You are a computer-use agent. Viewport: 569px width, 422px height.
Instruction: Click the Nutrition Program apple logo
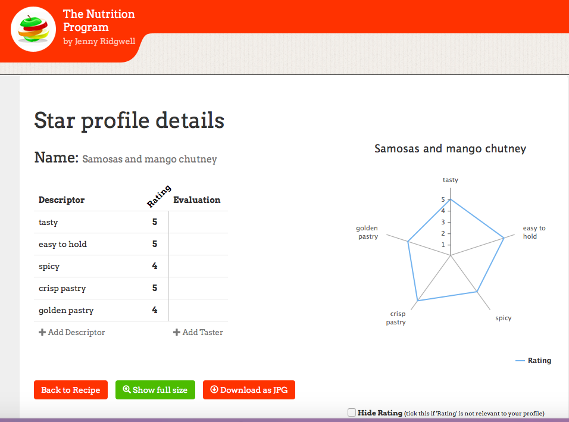point(33,28)
